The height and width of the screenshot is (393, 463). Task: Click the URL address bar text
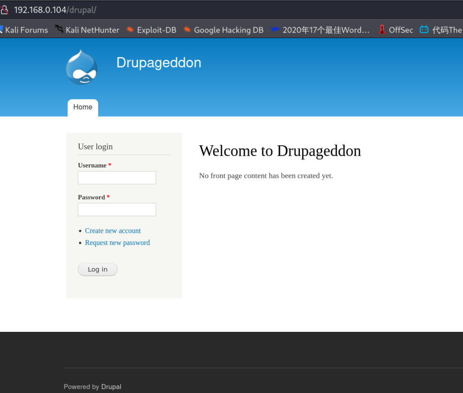[x=55, y=10]
